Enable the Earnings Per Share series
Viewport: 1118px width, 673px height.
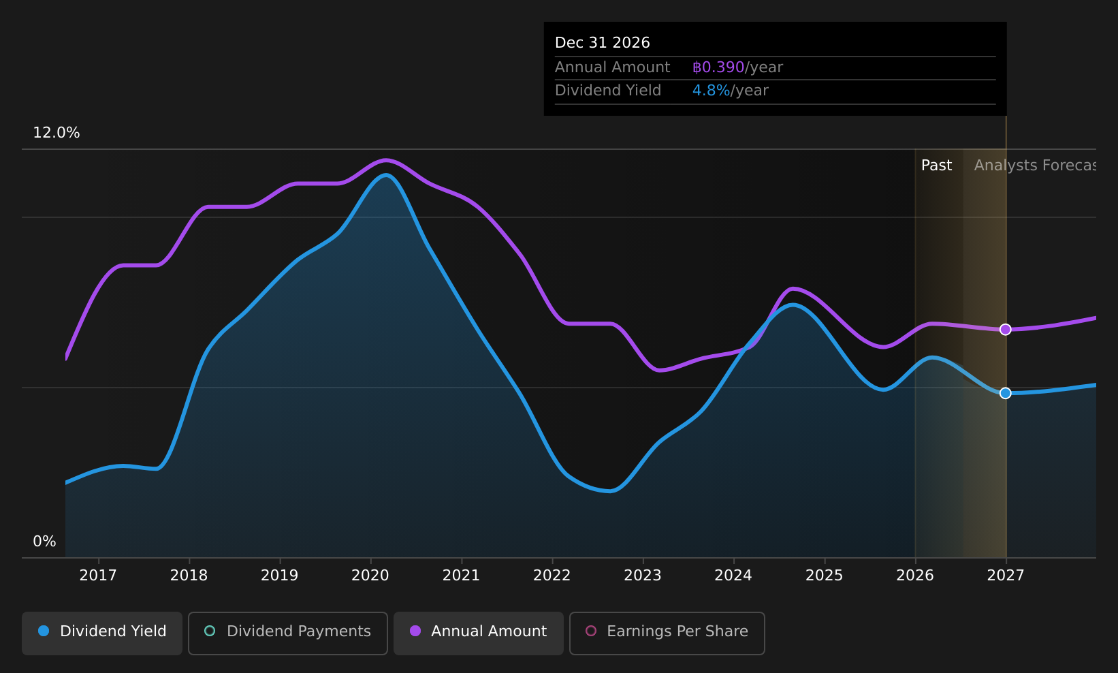pos(667,633)
